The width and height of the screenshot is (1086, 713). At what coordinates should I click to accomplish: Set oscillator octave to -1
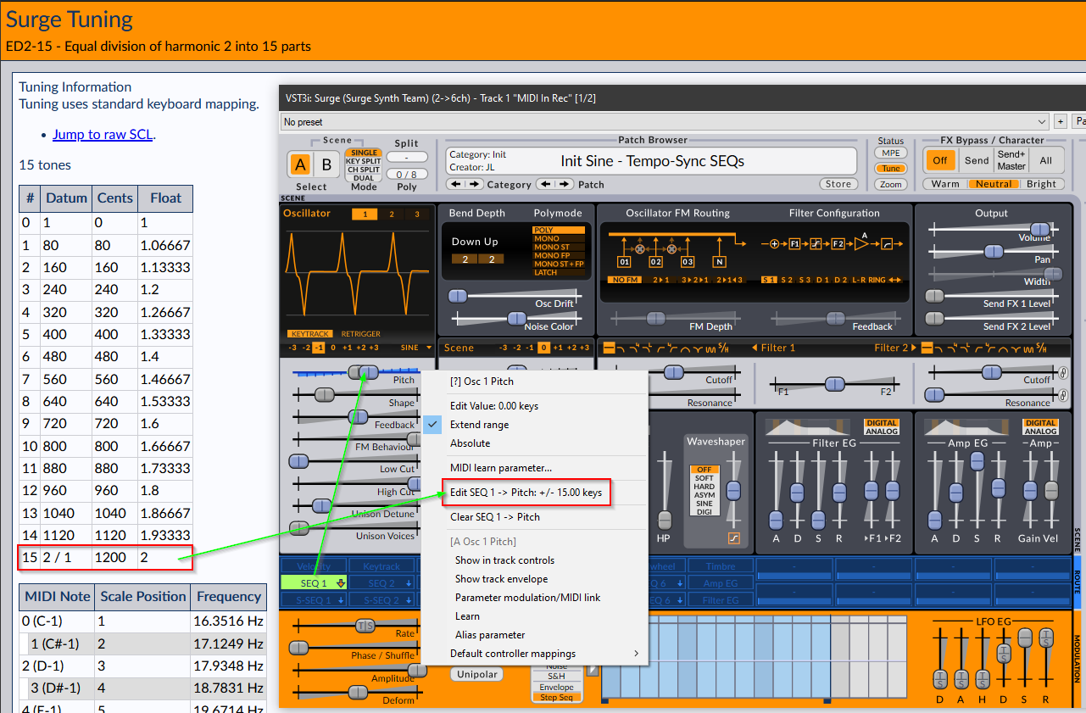pos(319,348)
